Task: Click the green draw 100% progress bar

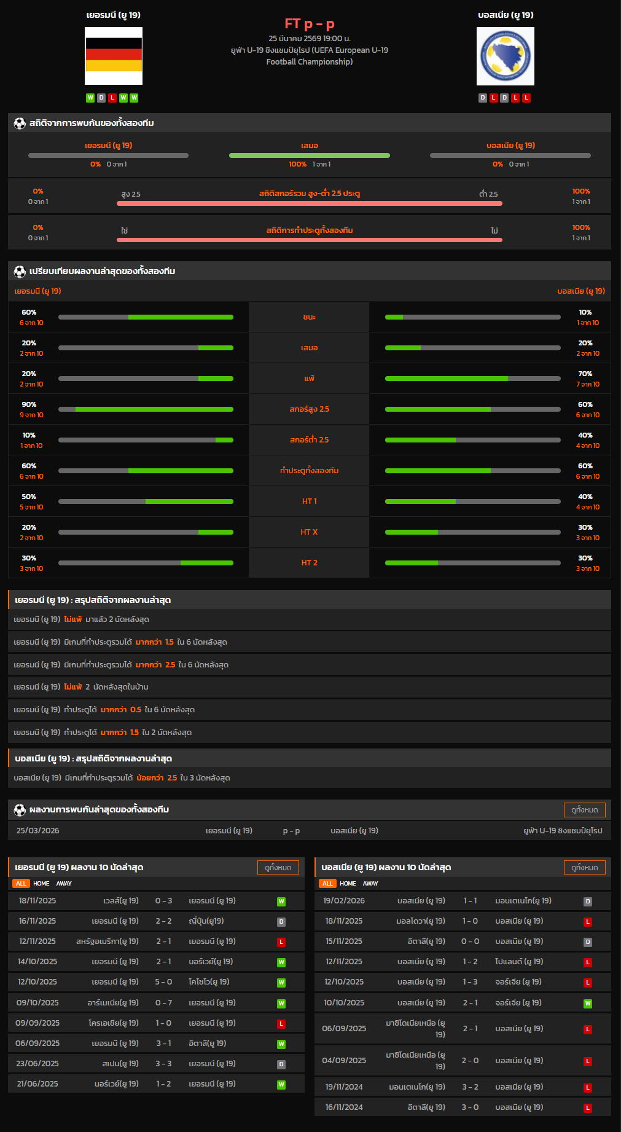Action: (x=309, y=155)
